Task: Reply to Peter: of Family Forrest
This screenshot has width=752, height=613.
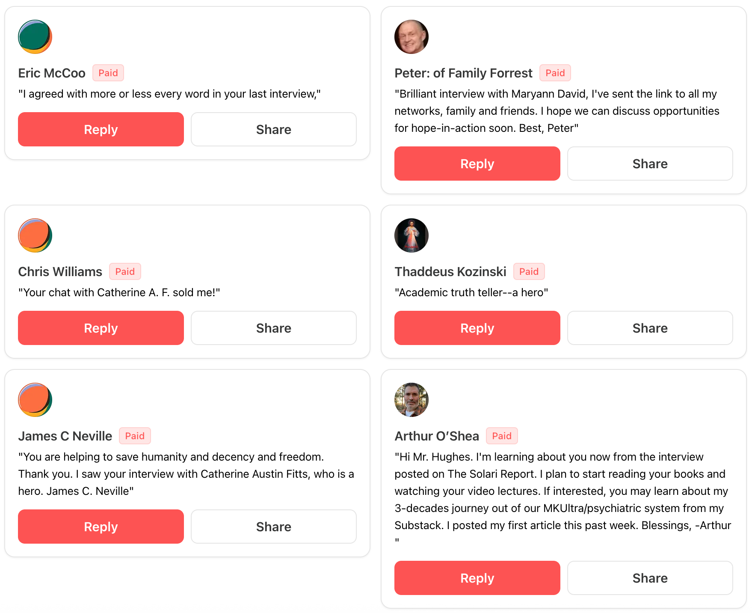Action: click(477, 164)
